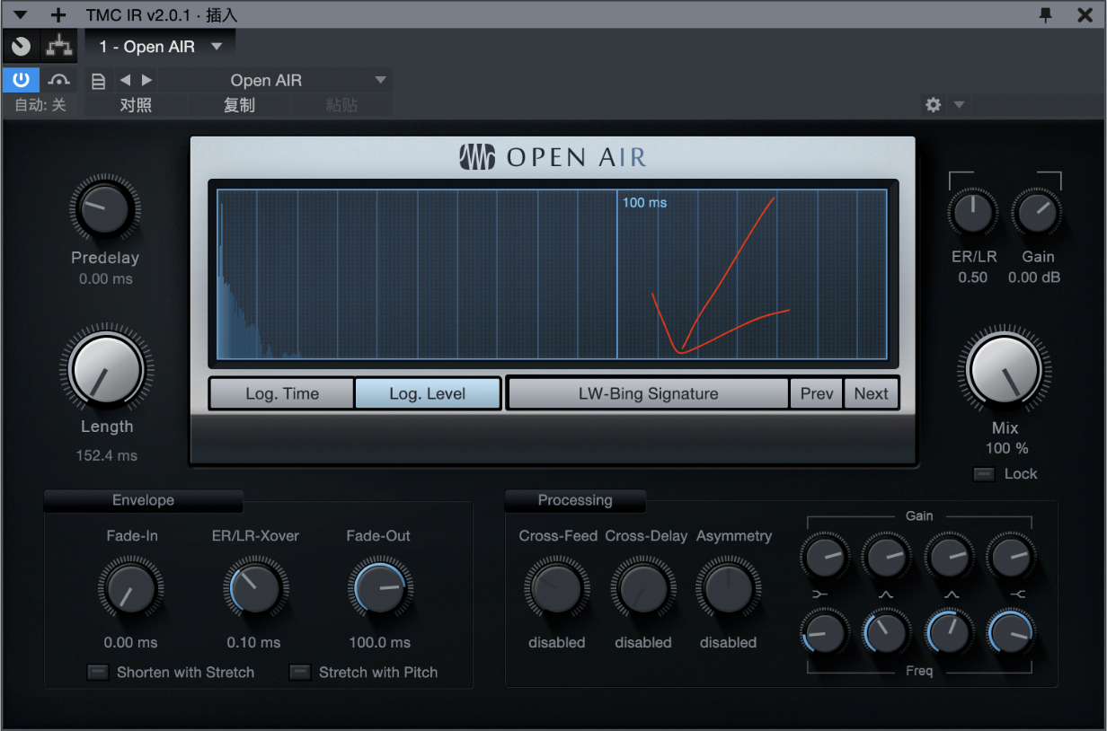Click the Gain knob above 0.00 dB
1107x731 pixels.
pyautogui.click(x=1036, y=213)
